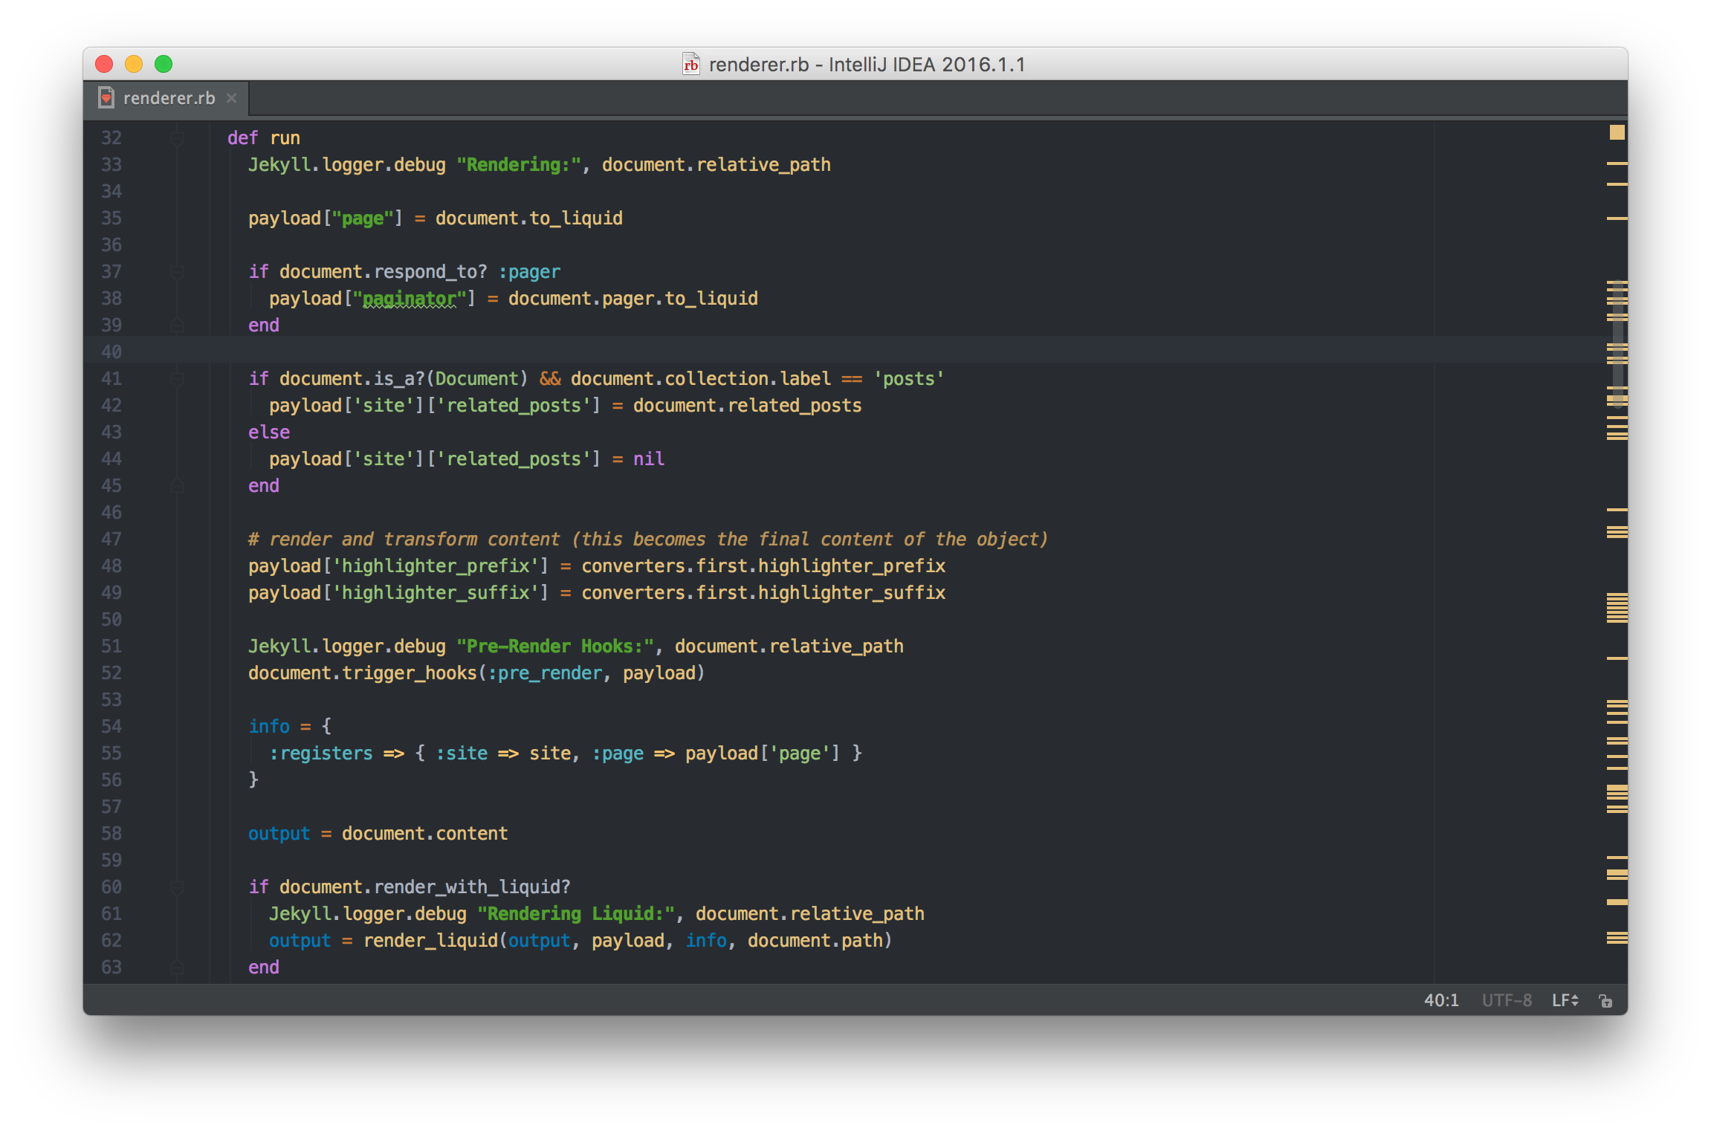
Task: Click the rb file icon in title bar
Action: pyautogui.click(x=691, y=65)
